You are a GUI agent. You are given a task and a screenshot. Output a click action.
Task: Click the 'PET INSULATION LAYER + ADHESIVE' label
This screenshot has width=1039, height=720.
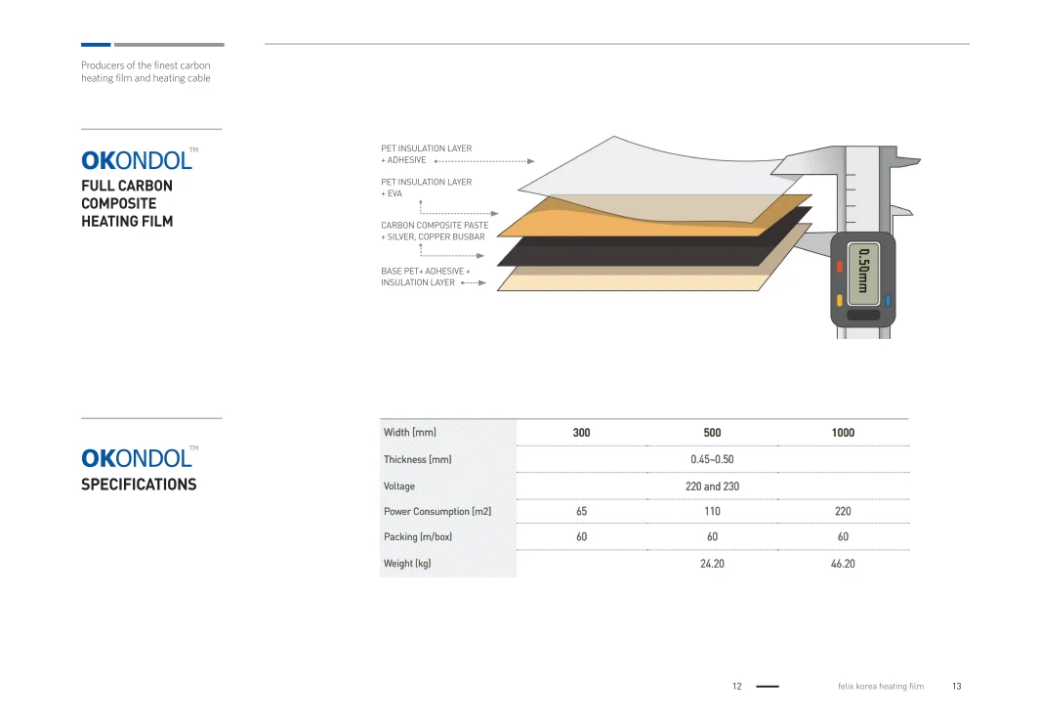[426, 154]
